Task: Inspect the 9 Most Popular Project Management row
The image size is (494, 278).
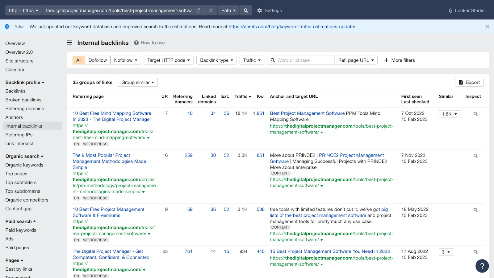Action: [475, 156]
